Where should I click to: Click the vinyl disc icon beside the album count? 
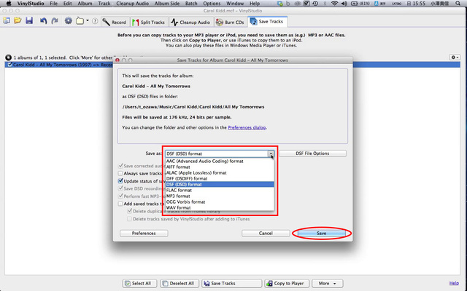(x=8, y=57)
